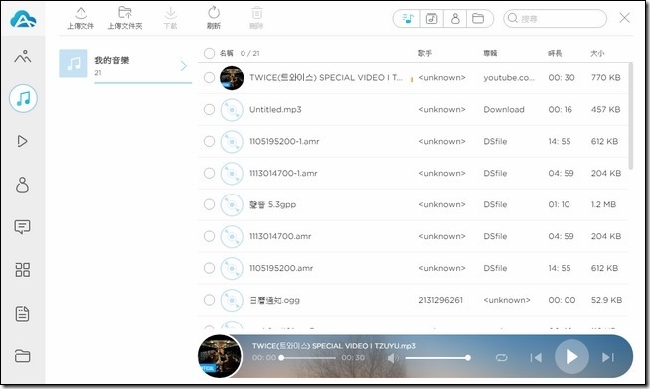This screenshot has width=650, height=389.
Task: Click the upload folder icon
Action: [125, 13]
